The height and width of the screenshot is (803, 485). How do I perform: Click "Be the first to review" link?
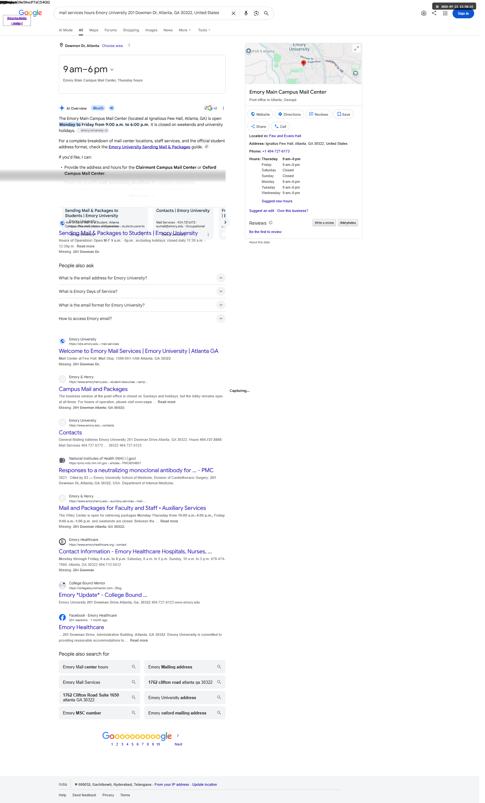point(265,232)
